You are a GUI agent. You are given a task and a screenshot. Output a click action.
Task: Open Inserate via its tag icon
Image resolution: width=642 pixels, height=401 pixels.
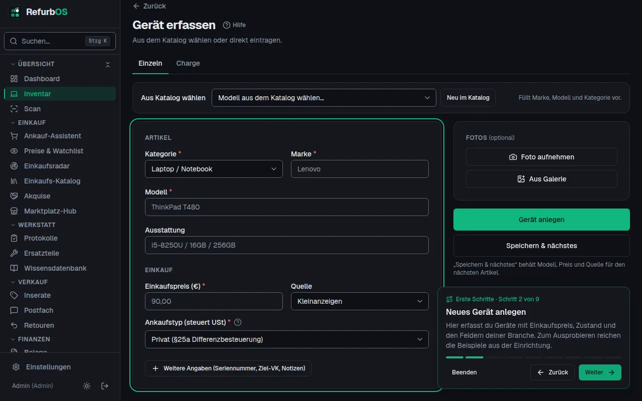14,295
